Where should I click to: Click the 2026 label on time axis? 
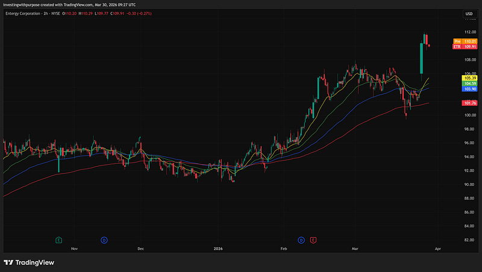click(x=218, y=249)
